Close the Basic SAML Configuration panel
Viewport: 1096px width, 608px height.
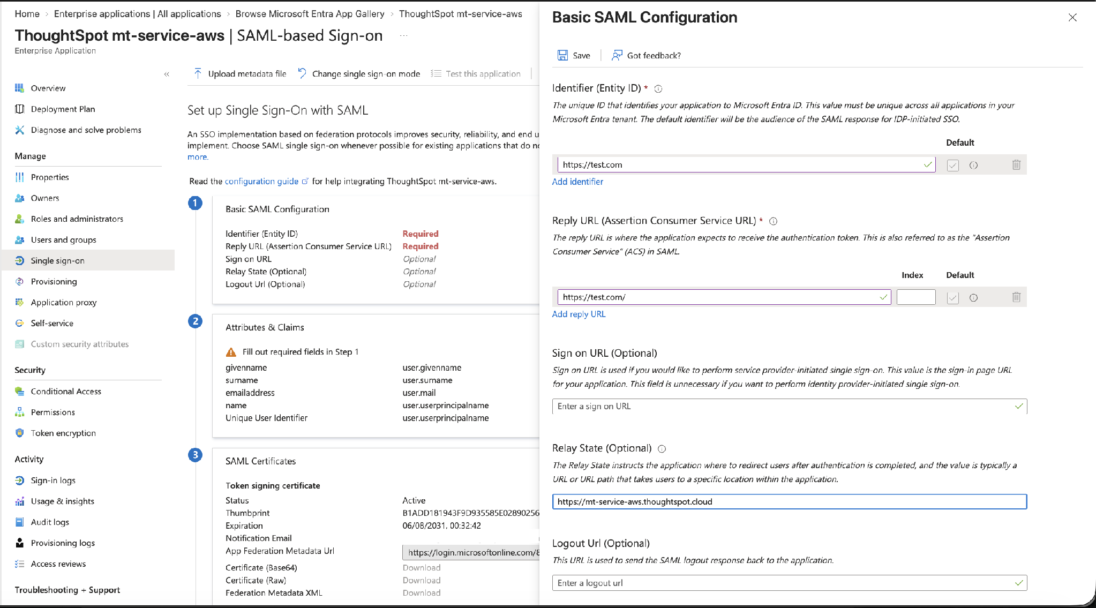point(1072,17)
